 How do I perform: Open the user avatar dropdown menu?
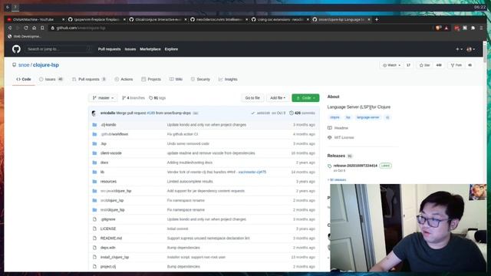[x=470, y=49]
